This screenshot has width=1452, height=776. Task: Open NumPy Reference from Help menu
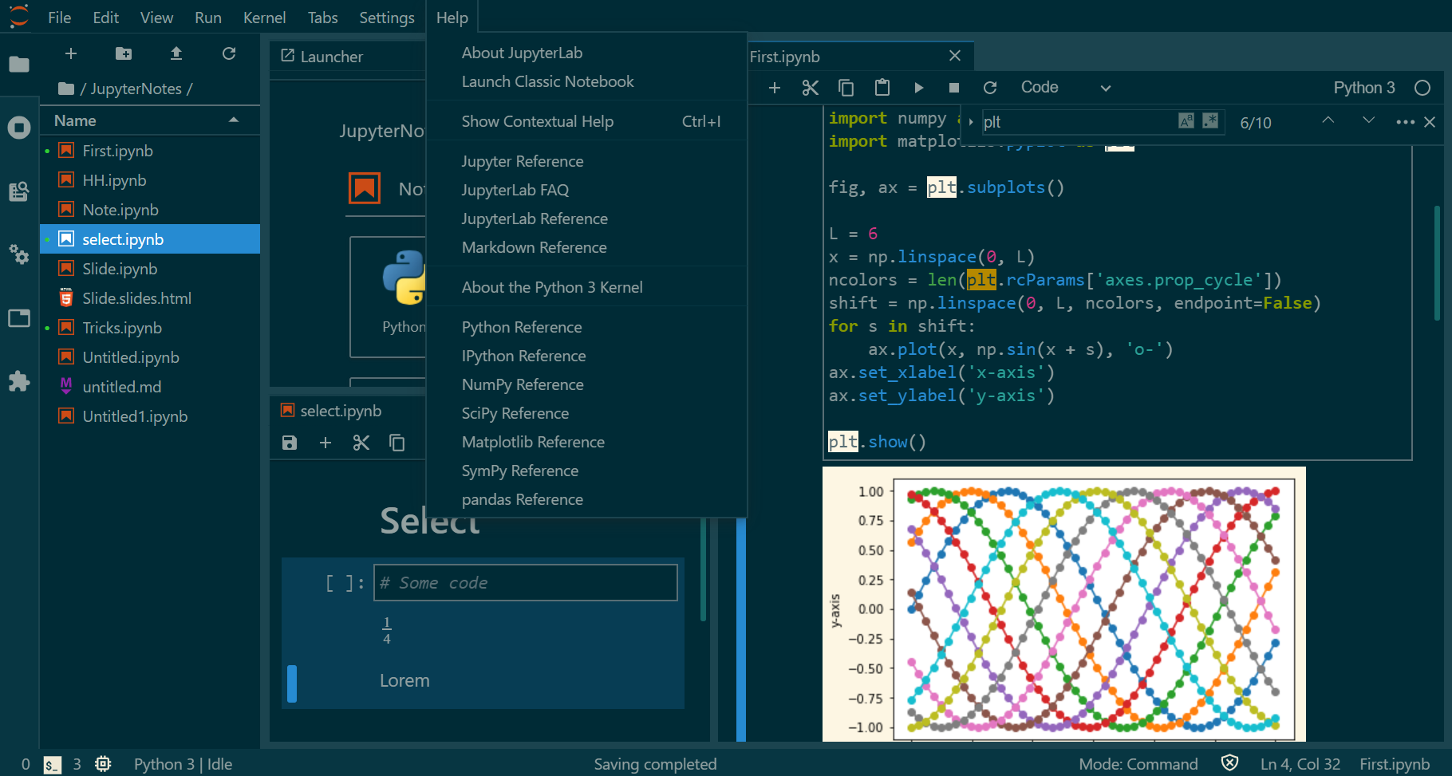(586, 384)
